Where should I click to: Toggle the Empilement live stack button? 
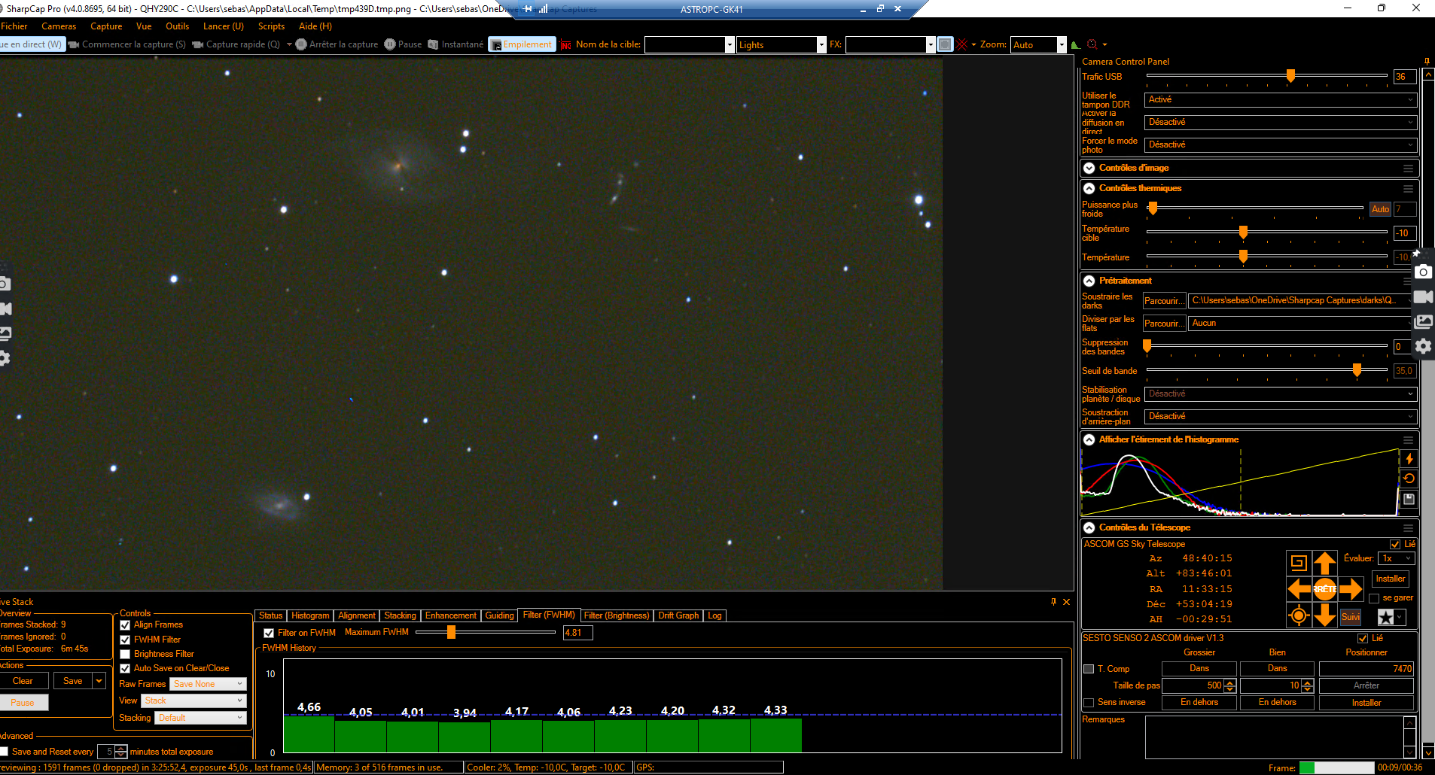[x=522, y=44]
